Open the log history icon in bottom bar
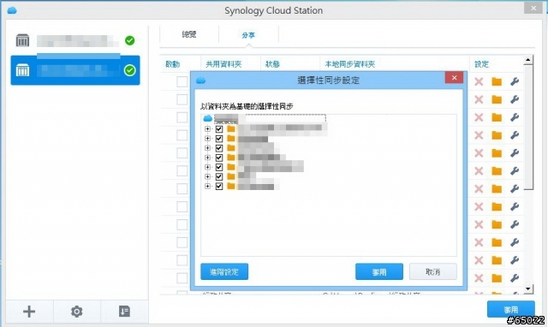Viewport: 548px width, 327px height. click(x=124, y=311)
